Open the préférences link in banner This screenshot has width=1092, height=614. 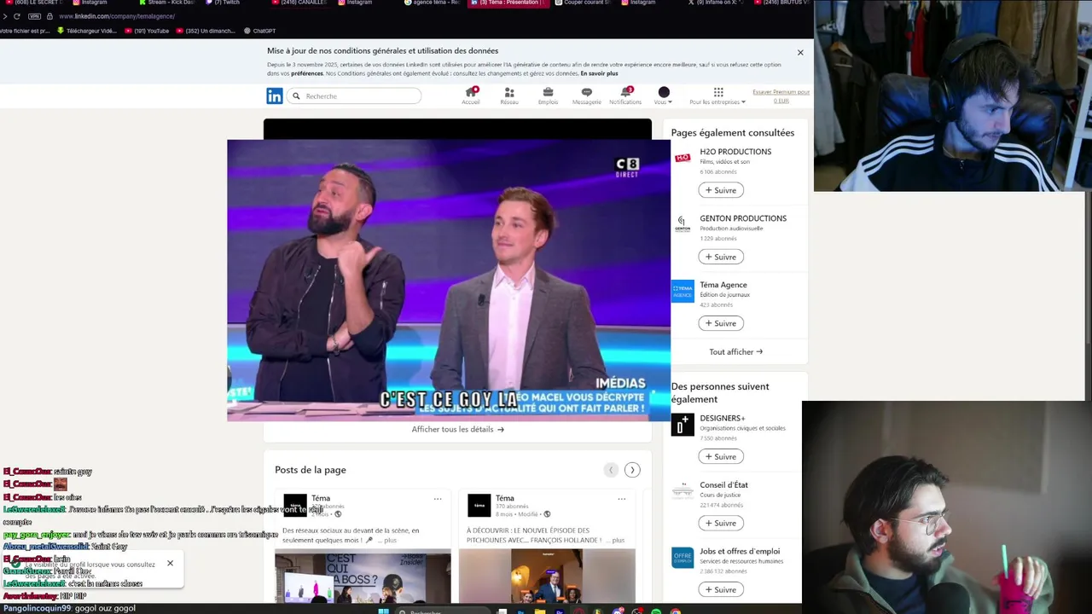point(307,73)
